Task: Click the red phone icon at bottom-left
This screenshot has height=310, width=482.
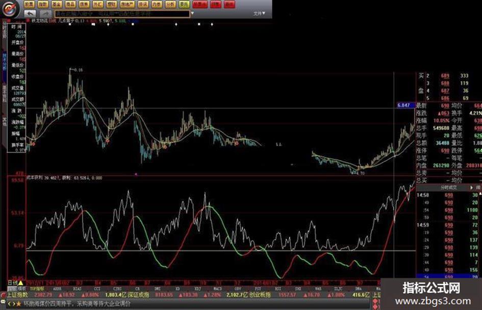Action: 3,295
